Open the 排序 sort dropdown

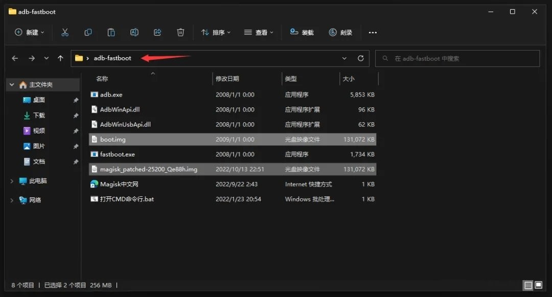point(216,32)
